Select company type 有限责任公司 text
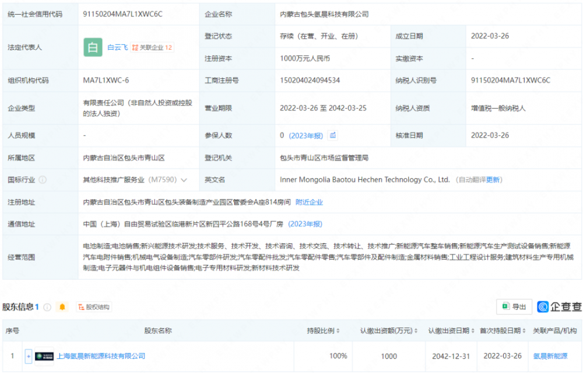 click(x=138, y=108)
